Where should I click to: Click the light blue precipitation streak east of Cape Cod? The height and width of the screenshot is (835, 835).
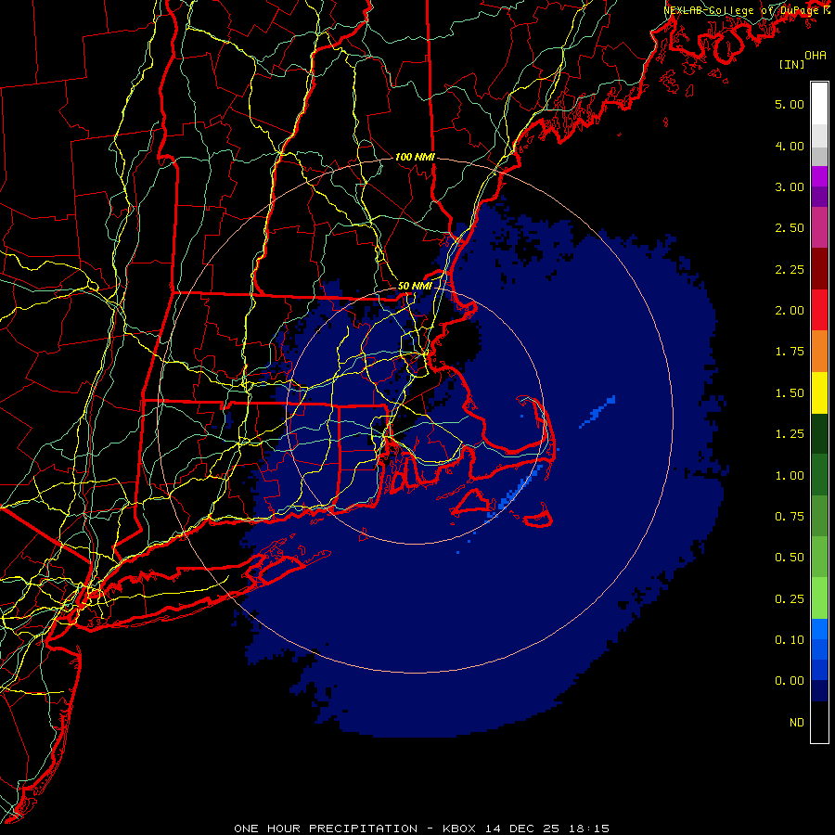pyautogui.click(x=597, y=412)
